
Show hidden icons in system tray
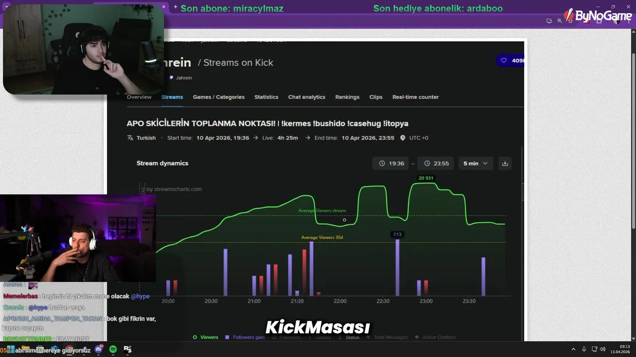[x=573, y=349]
